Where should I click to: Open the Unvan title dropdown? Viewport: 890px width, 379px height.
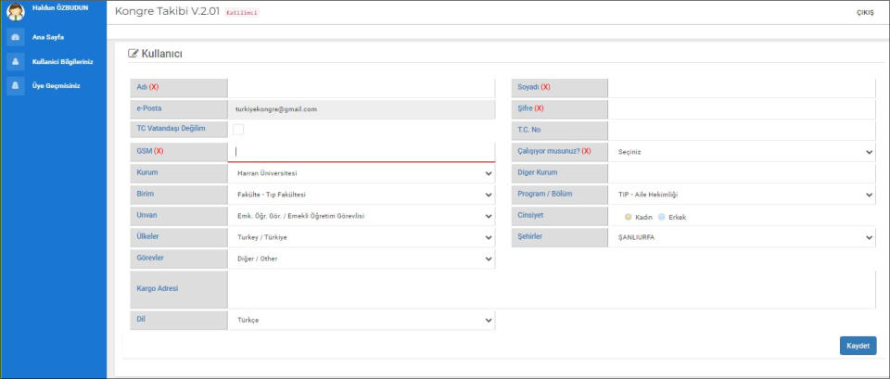[x=361, y=216]
